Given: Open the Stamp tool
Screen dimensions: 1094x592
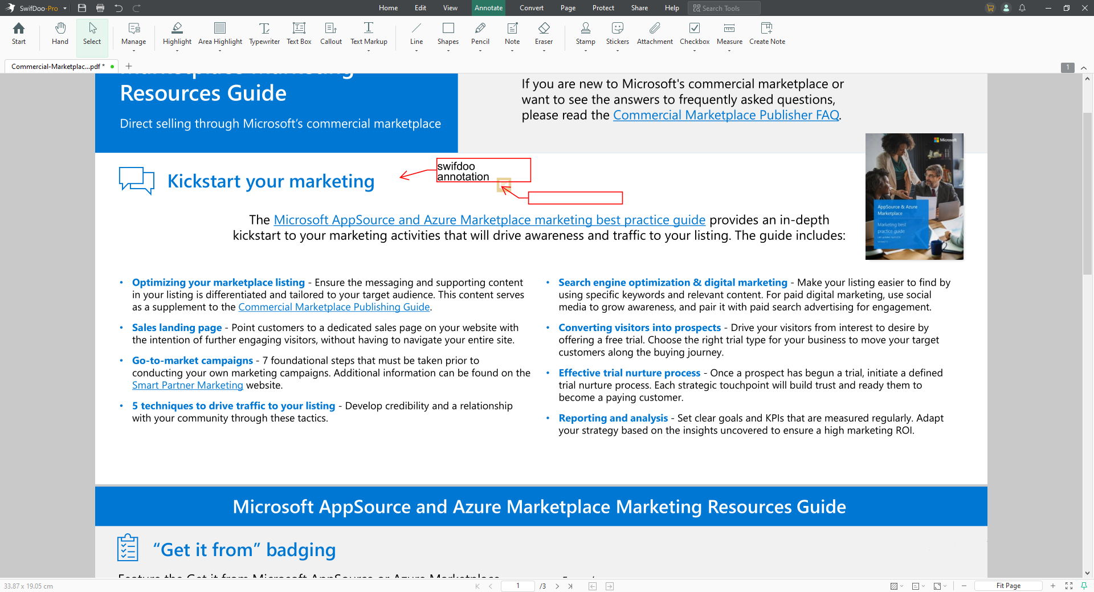Looking at the screenshot, I should coord(585,34).
